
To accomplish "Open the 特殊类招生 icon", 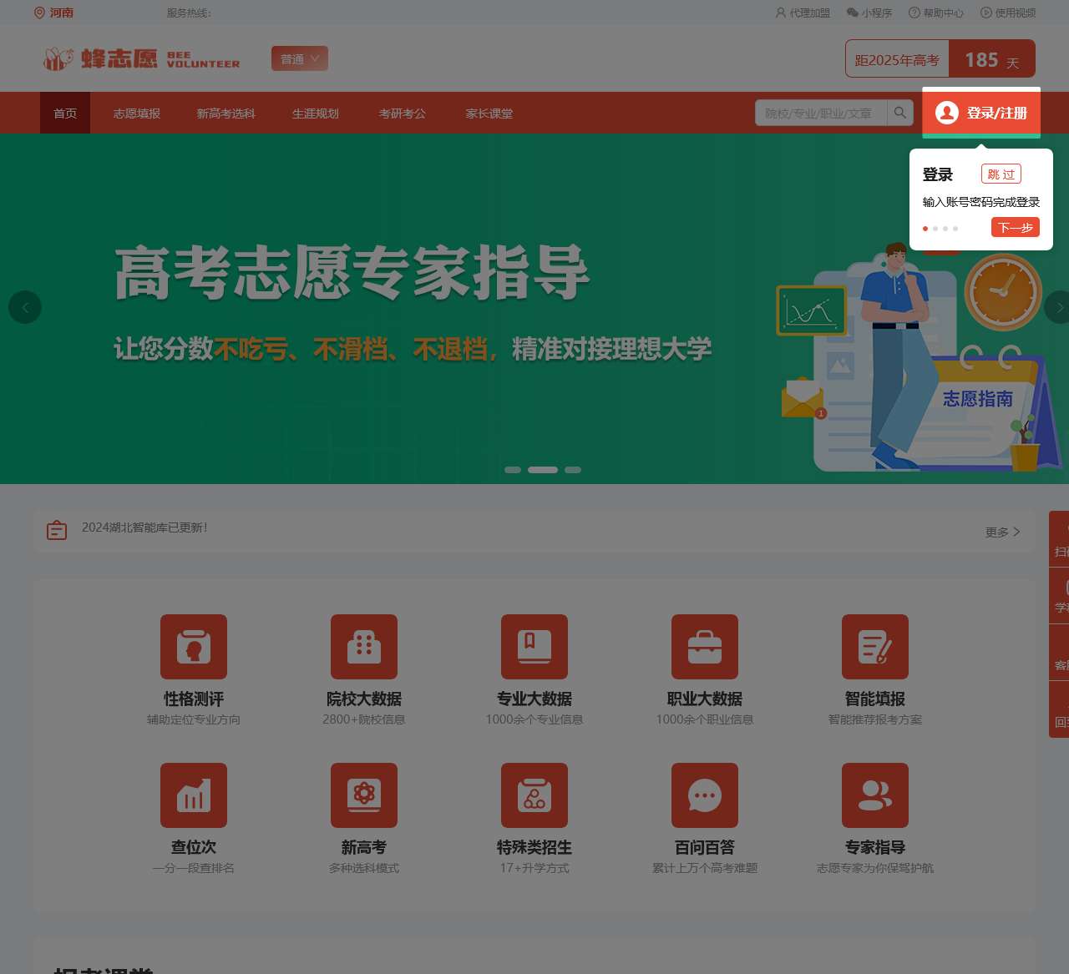I will pos(534,795).
